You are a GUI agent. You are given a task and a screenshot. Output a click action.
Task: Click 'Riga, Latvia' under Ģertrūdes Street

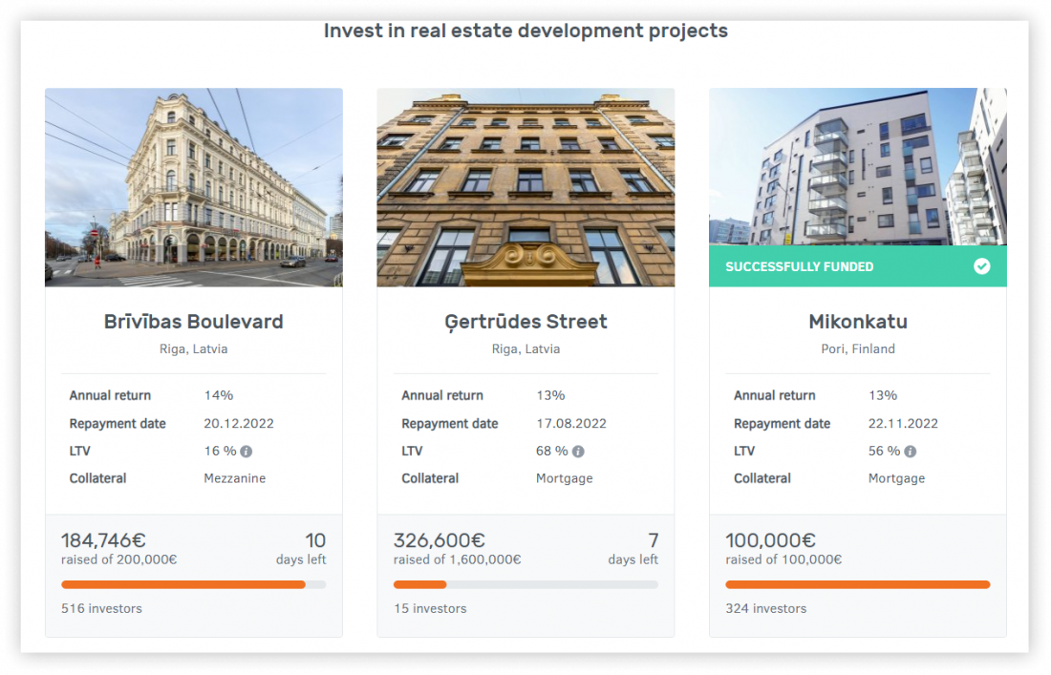tap(525, 348)
